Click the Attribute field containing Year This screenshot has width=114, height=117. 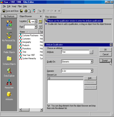[x=75, y=52]
